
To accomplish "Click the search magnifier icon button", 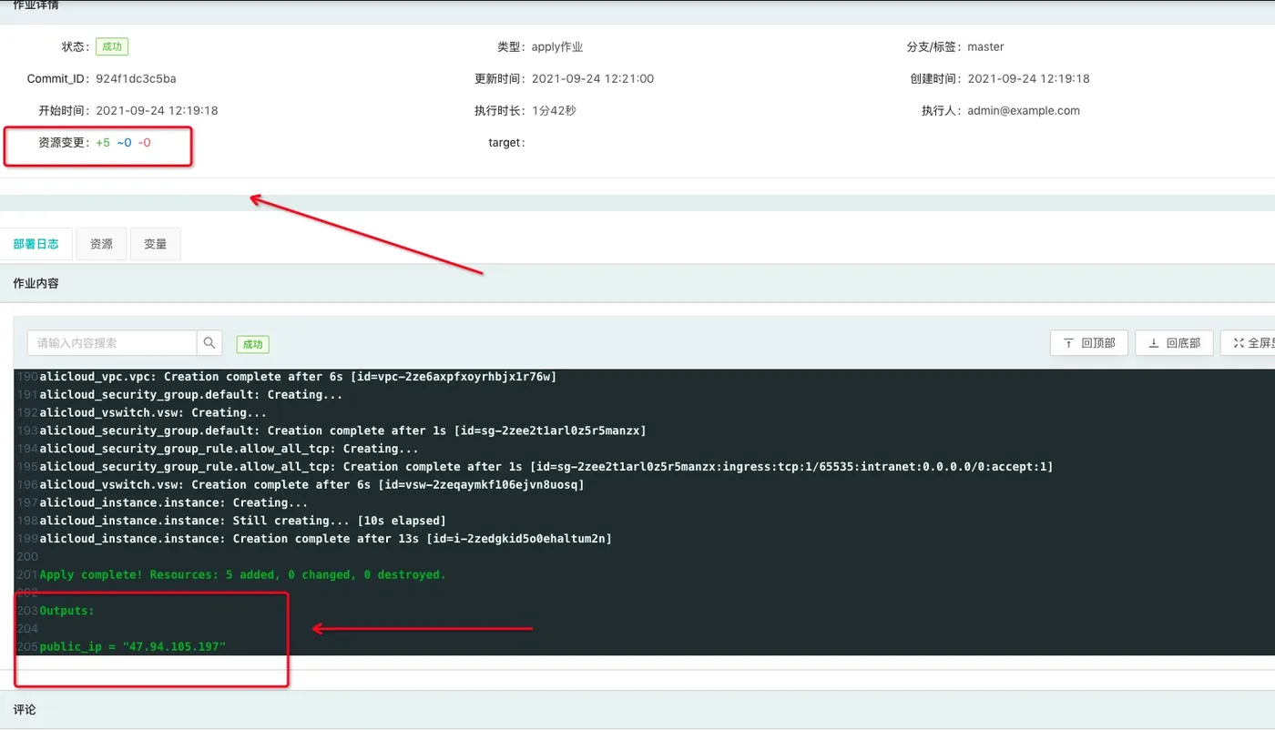I will pyautogui.click(x=209, y=343).
